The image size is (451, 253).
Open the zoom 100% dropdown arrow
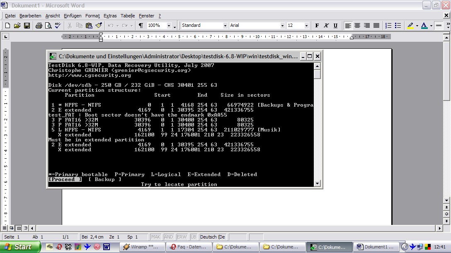point(169,26)
